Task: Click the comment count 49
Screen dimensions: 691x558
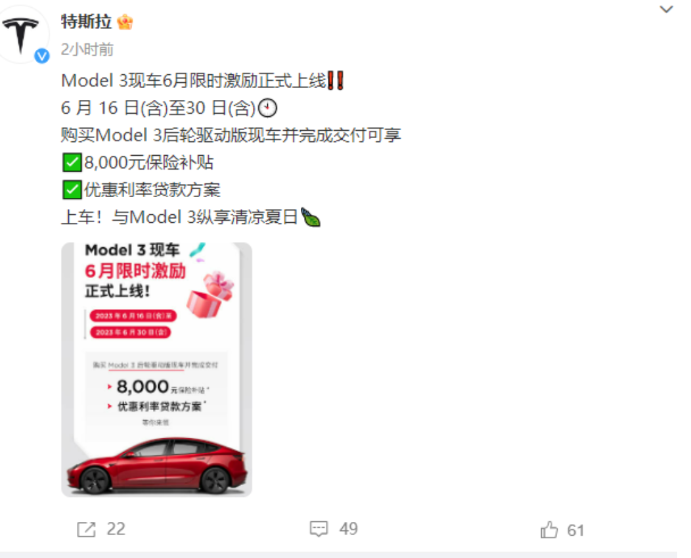Action: point(349,529)
